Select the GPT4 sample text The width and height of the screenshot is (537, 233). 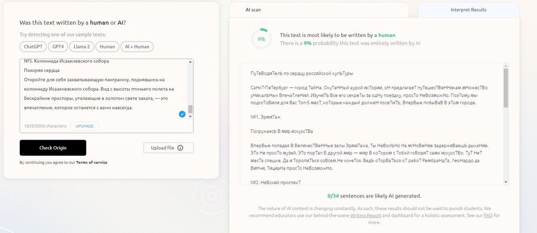(x=58, y=47)
